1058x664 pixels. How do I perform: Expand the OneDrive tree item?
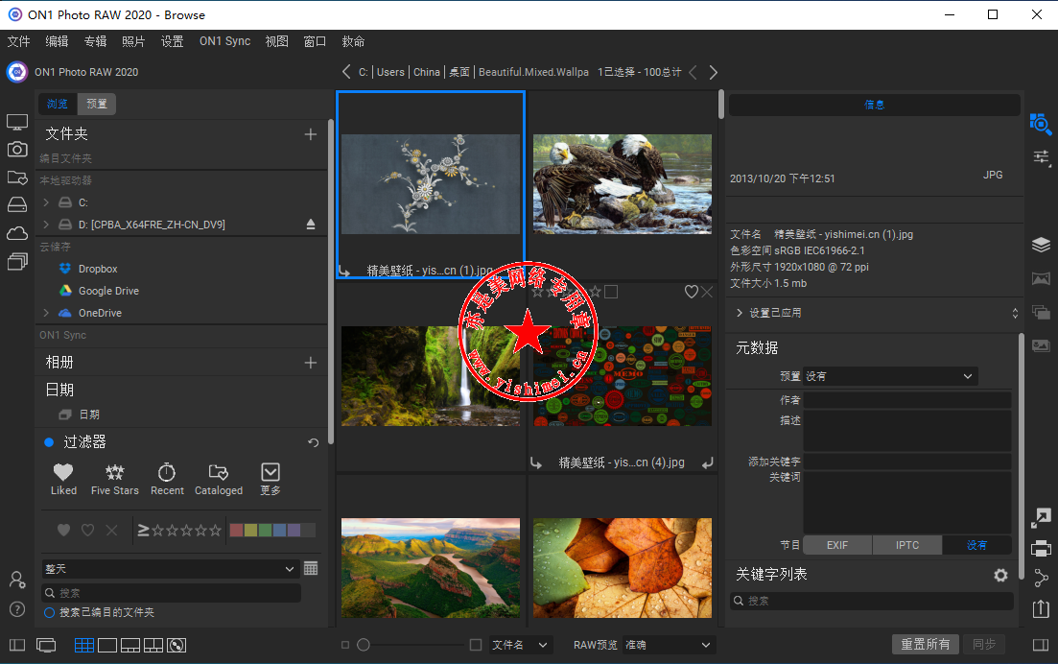pos(46,313)
